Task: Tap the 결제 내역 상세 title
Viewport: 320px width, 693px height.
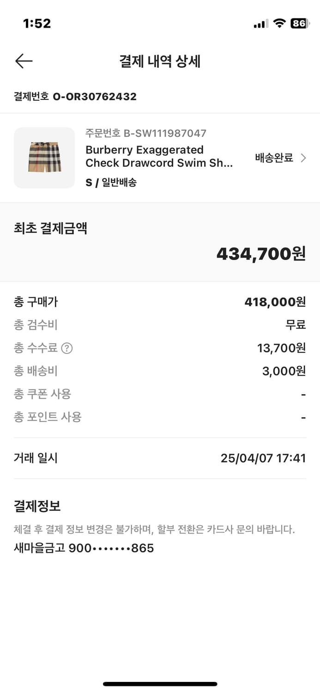Action: (x=160, y=61)
